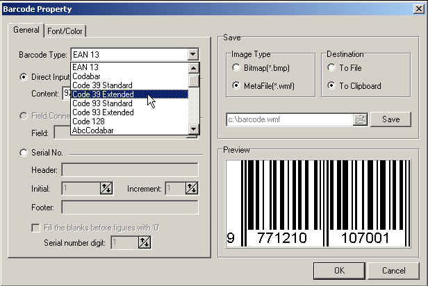
Task: Click the barcode list scrollbar thumb
Action: 194,81
